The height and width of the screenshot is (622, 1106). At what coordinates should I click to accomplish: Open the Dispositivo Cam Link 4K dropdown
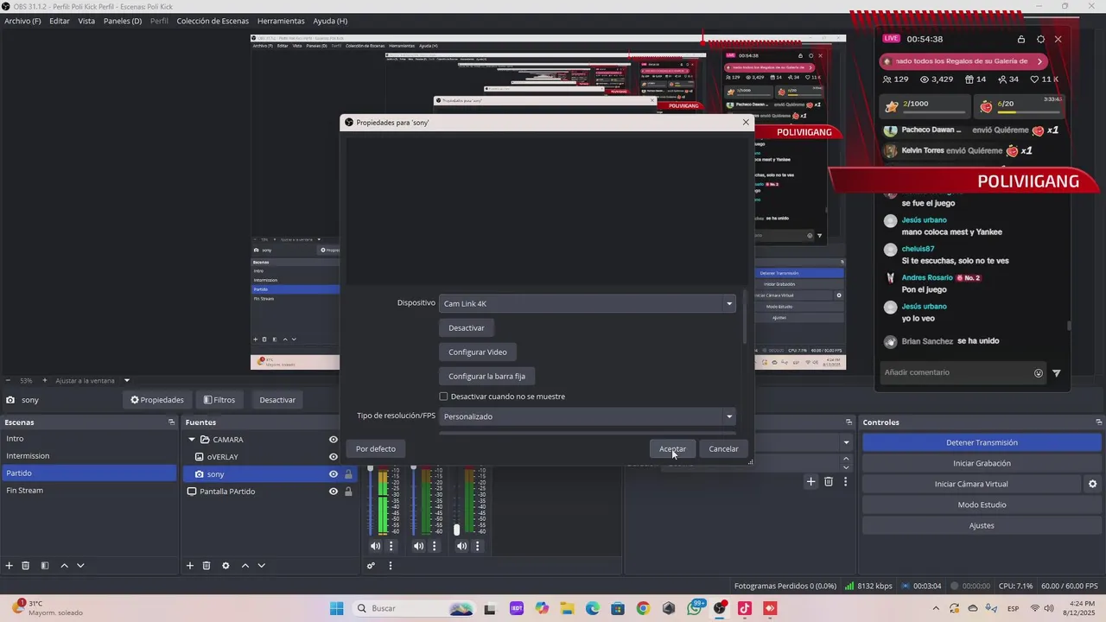(x=588, y=303)
